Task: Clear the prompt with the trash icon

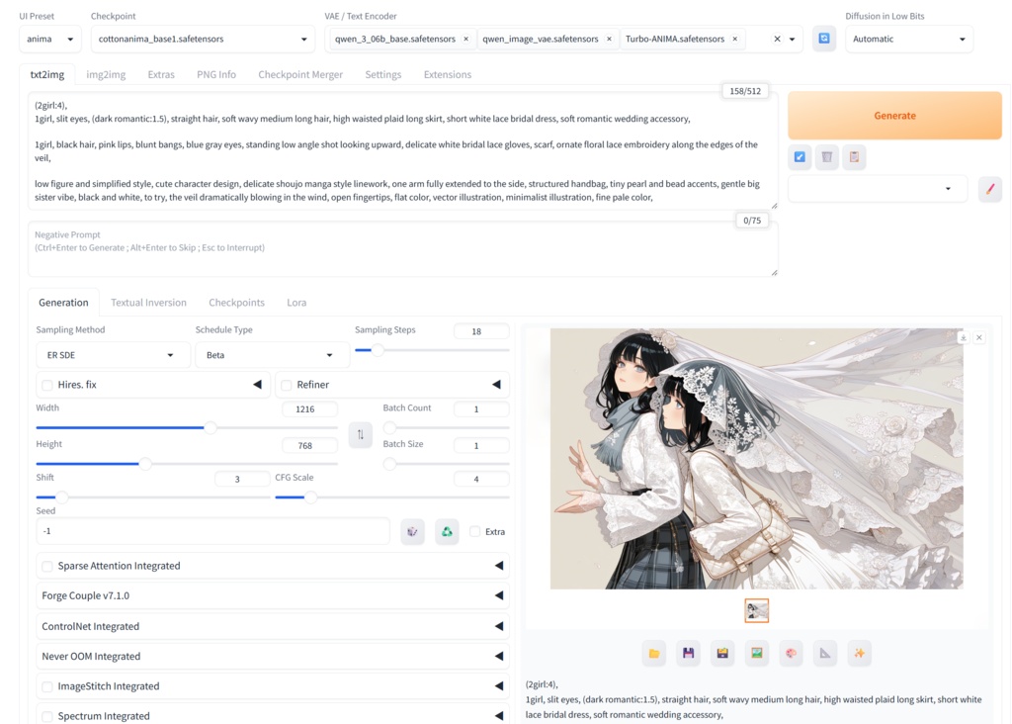Action: tap(827, 157)
